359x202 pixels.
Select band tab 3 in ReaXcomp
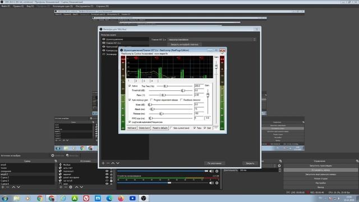tap(144, 81)
